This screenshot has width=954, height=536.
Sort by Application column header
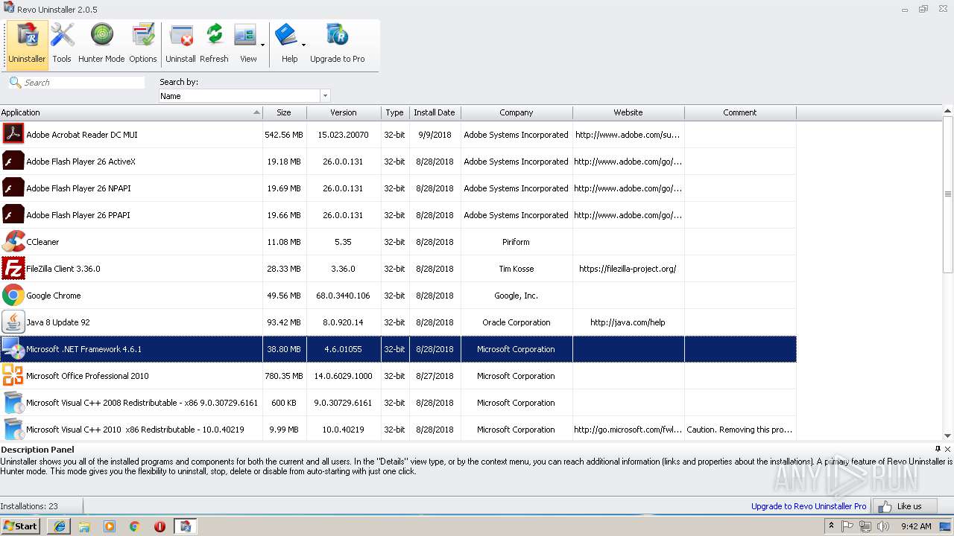tap(131, 112)
